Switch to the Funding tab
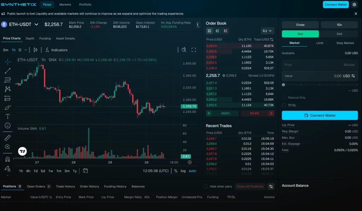 tap(45, 38)
